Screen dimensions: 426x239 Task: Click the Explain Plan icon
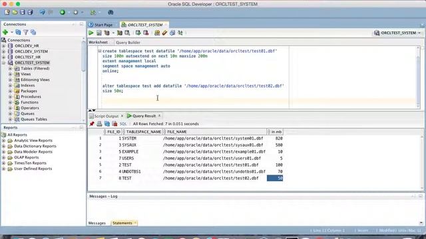(x=106, y=33)
